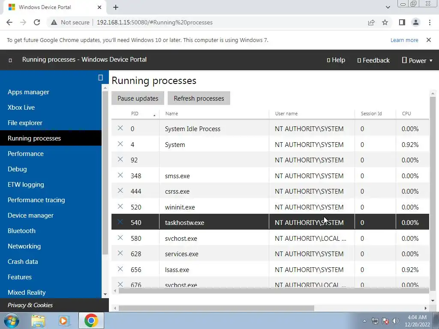Toggle the portal hamburger menu icon
The height and width of the screenshot is (329, 439).
[x=10, y=60]
